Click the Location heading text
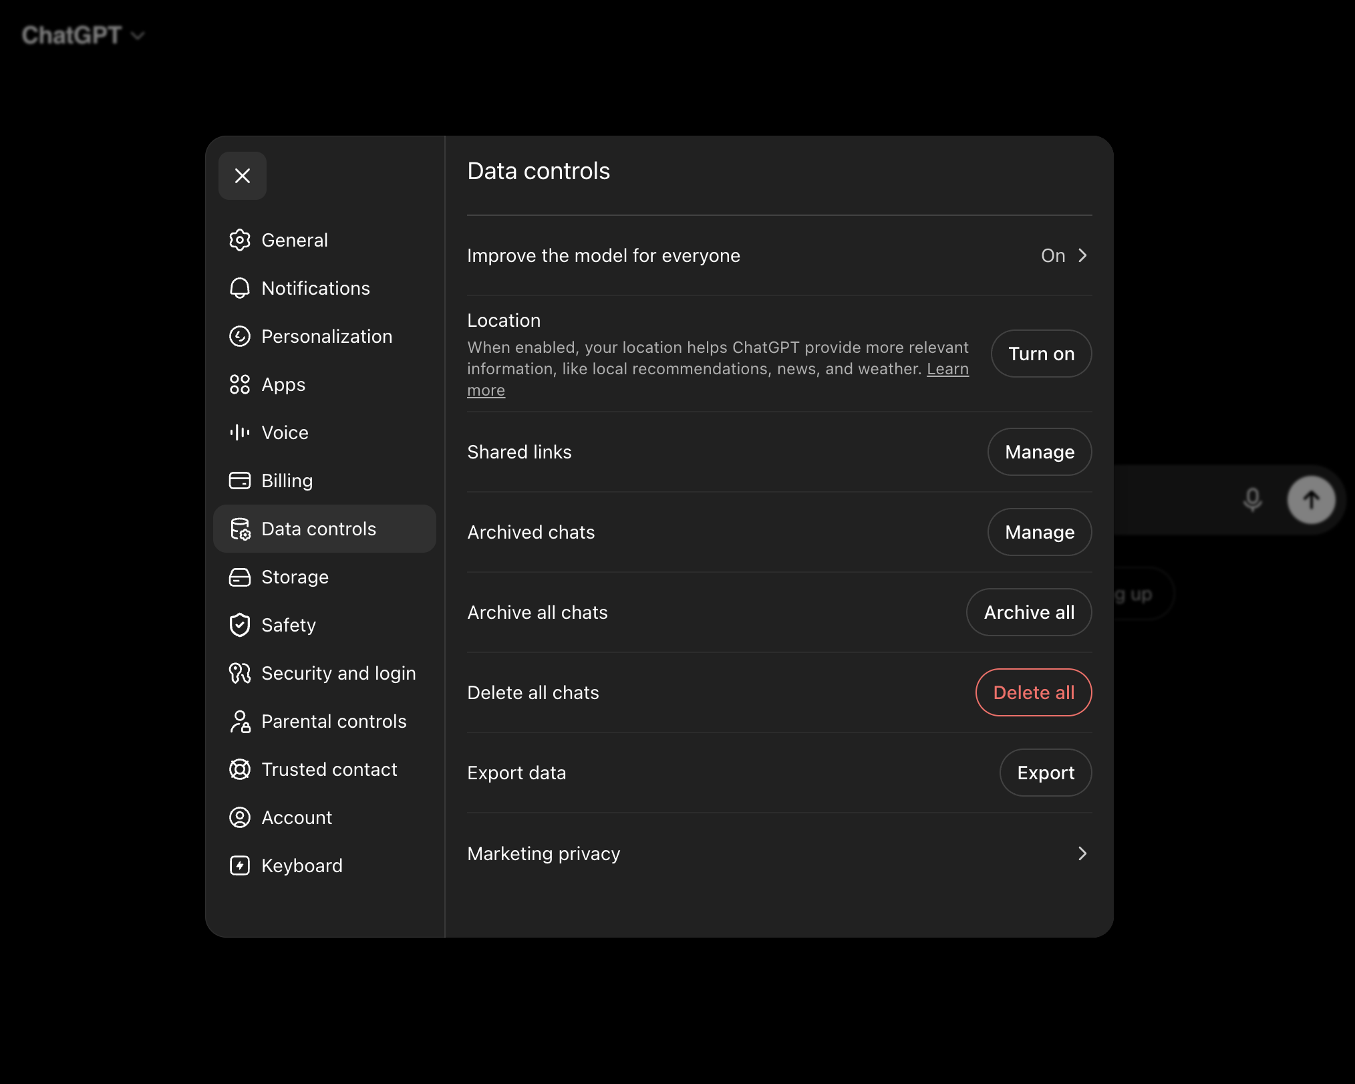1355x1084 pixels. [x=504, y=320]
